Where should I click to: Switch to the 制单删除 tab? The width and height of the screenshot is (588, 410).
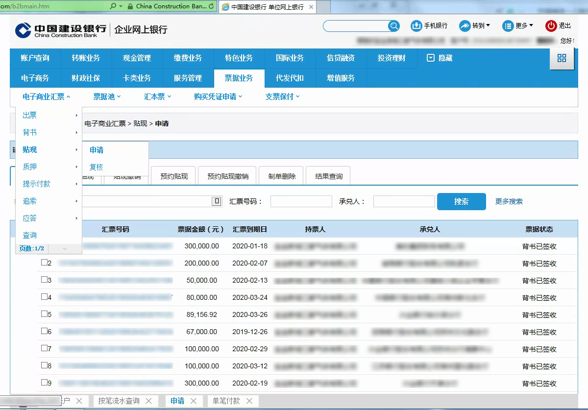coord(282,176)
